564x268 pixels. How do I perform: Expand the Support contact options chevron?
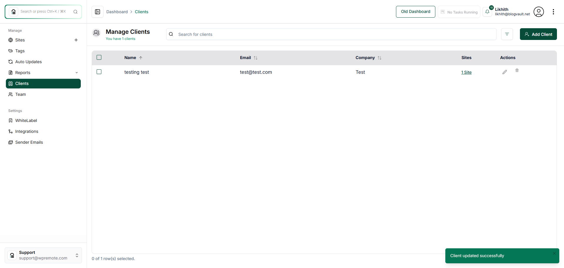77,255
